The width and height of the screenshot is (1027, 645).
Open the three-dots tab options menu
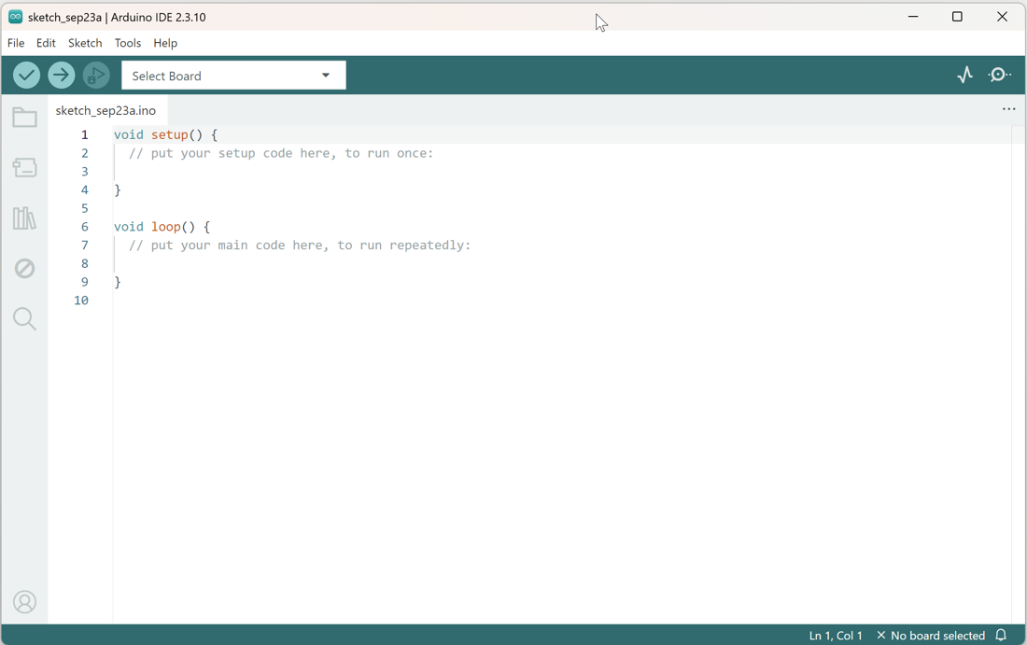point(1008,109)
